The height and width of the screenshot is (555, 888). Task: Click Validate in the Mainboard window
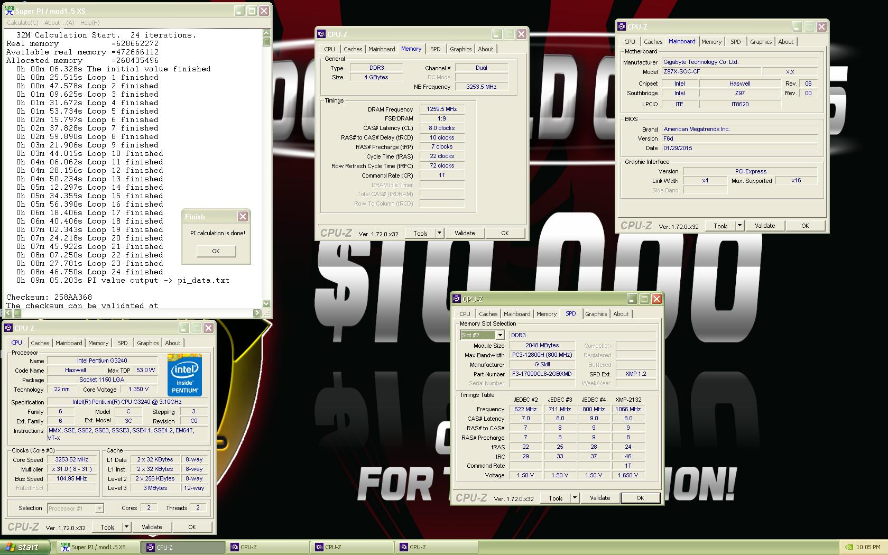coord(765,226)
